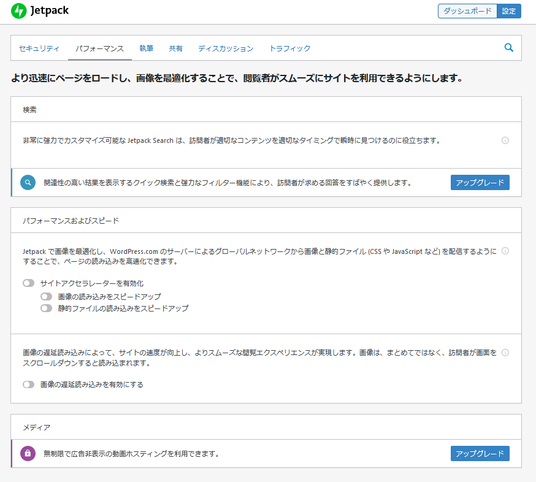Click the 設定 button in header
Viewport: 536px width, 482px height.
pyautogui.click(x=508, y=11)
